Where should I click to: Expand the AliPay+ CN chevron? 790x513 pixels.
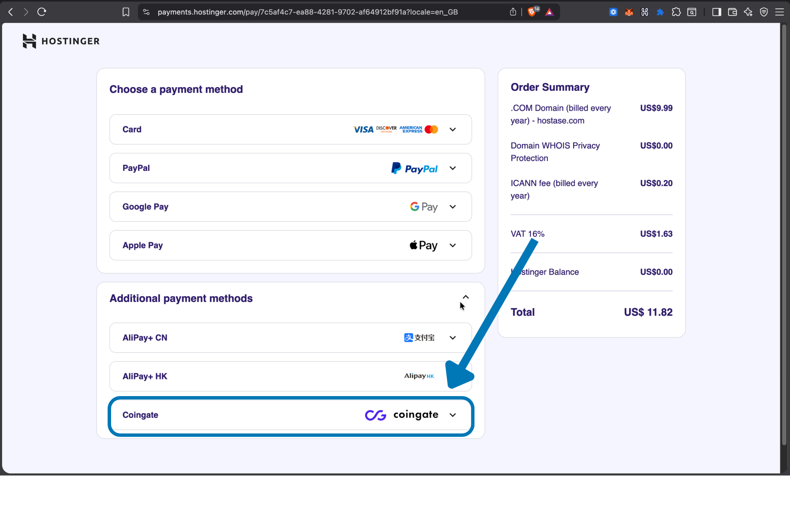click(453, 338)
